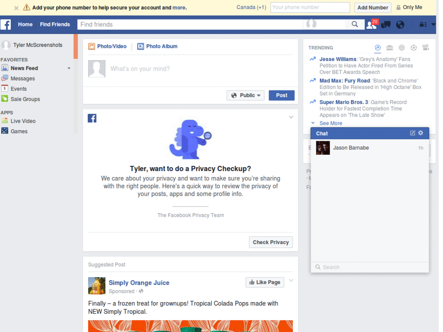
Task: Select the Science and Technology trending icon
Action: coord(401,48)
